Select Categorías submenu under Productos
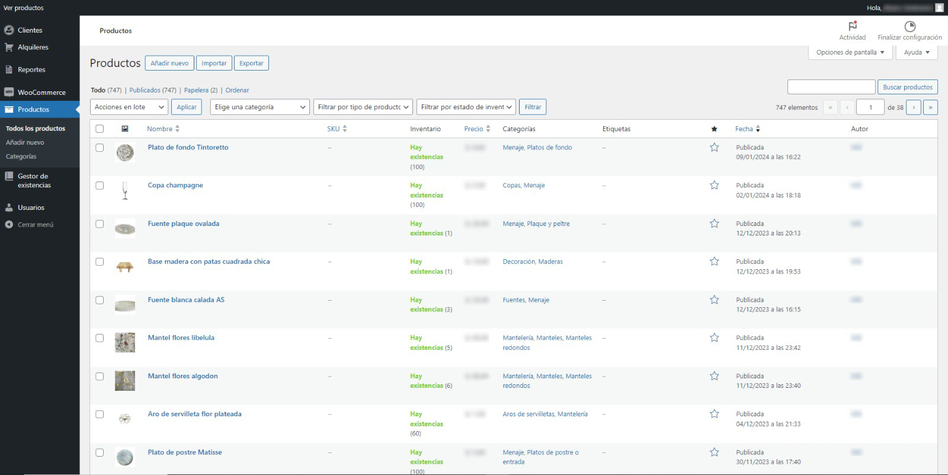This screenshot has width=948, height=475. point(21,157)
